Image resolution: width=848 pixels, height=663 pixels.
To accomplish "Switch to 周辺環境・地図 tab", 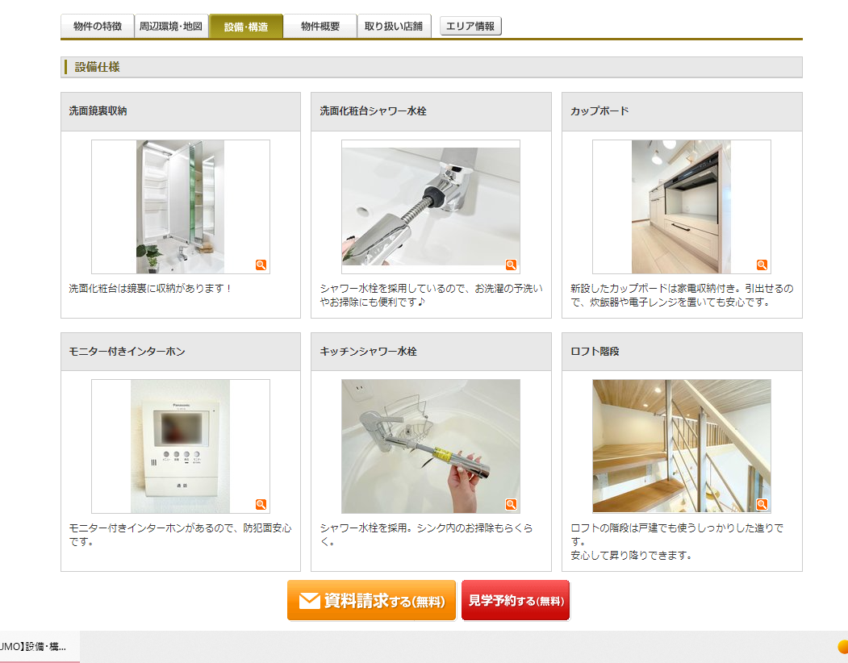I will click(171, 26).
